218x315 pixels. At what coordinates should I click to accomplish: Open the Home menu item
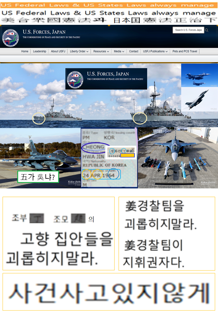click(x=25, y=51)
